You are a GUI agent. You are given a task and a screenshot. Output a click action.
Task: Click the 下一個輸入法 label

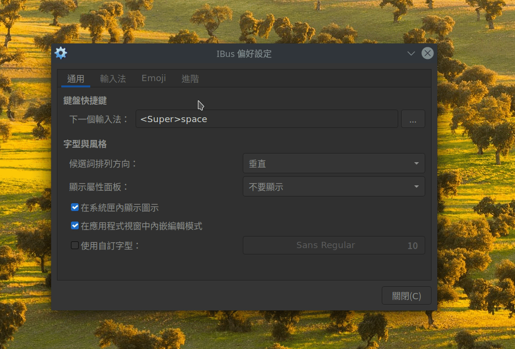click(98, 119)
